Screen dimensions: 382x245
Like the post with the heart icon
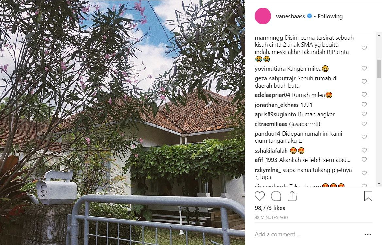(260, 196)
